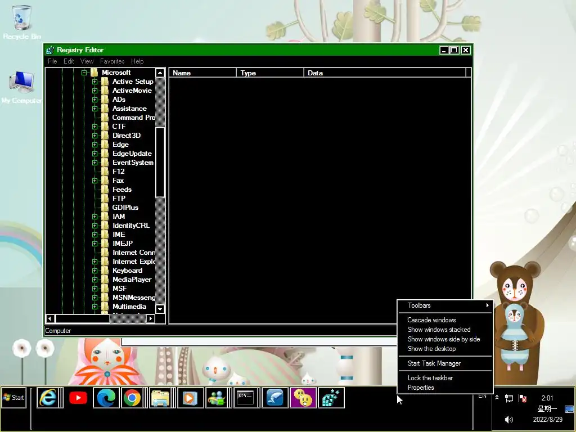Show hidden tray icons arrow
The height and width of the screenshot is (432, 576).
coord(497,398)
